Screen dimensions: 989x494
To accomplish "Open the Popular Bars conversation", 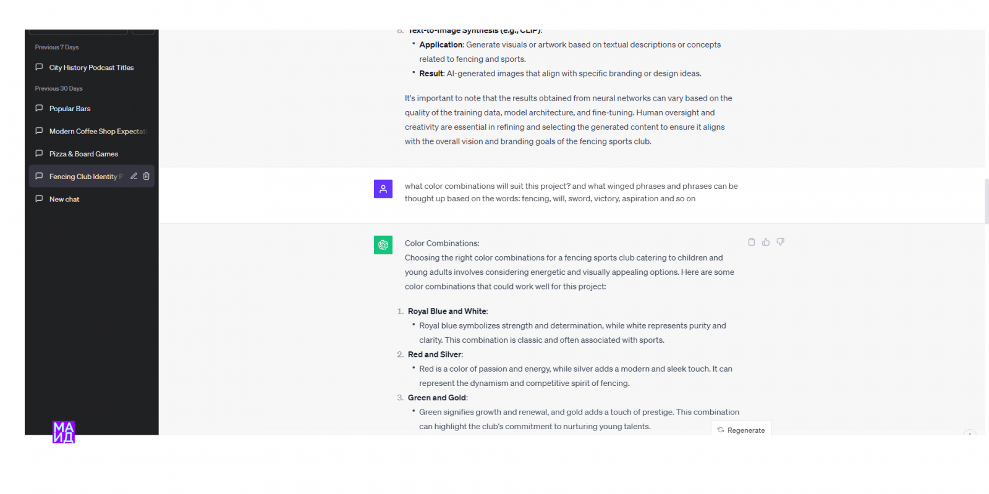I will (x=70, y=109).
